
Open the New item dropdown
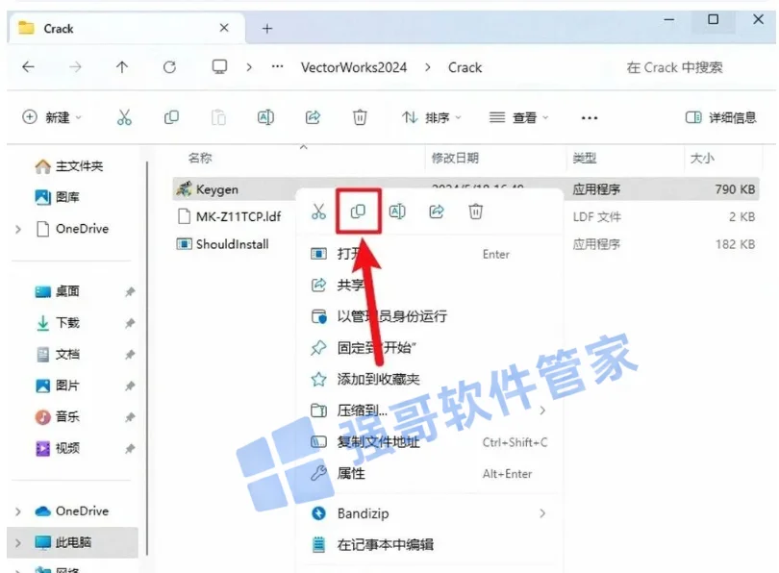pos(52,117)
